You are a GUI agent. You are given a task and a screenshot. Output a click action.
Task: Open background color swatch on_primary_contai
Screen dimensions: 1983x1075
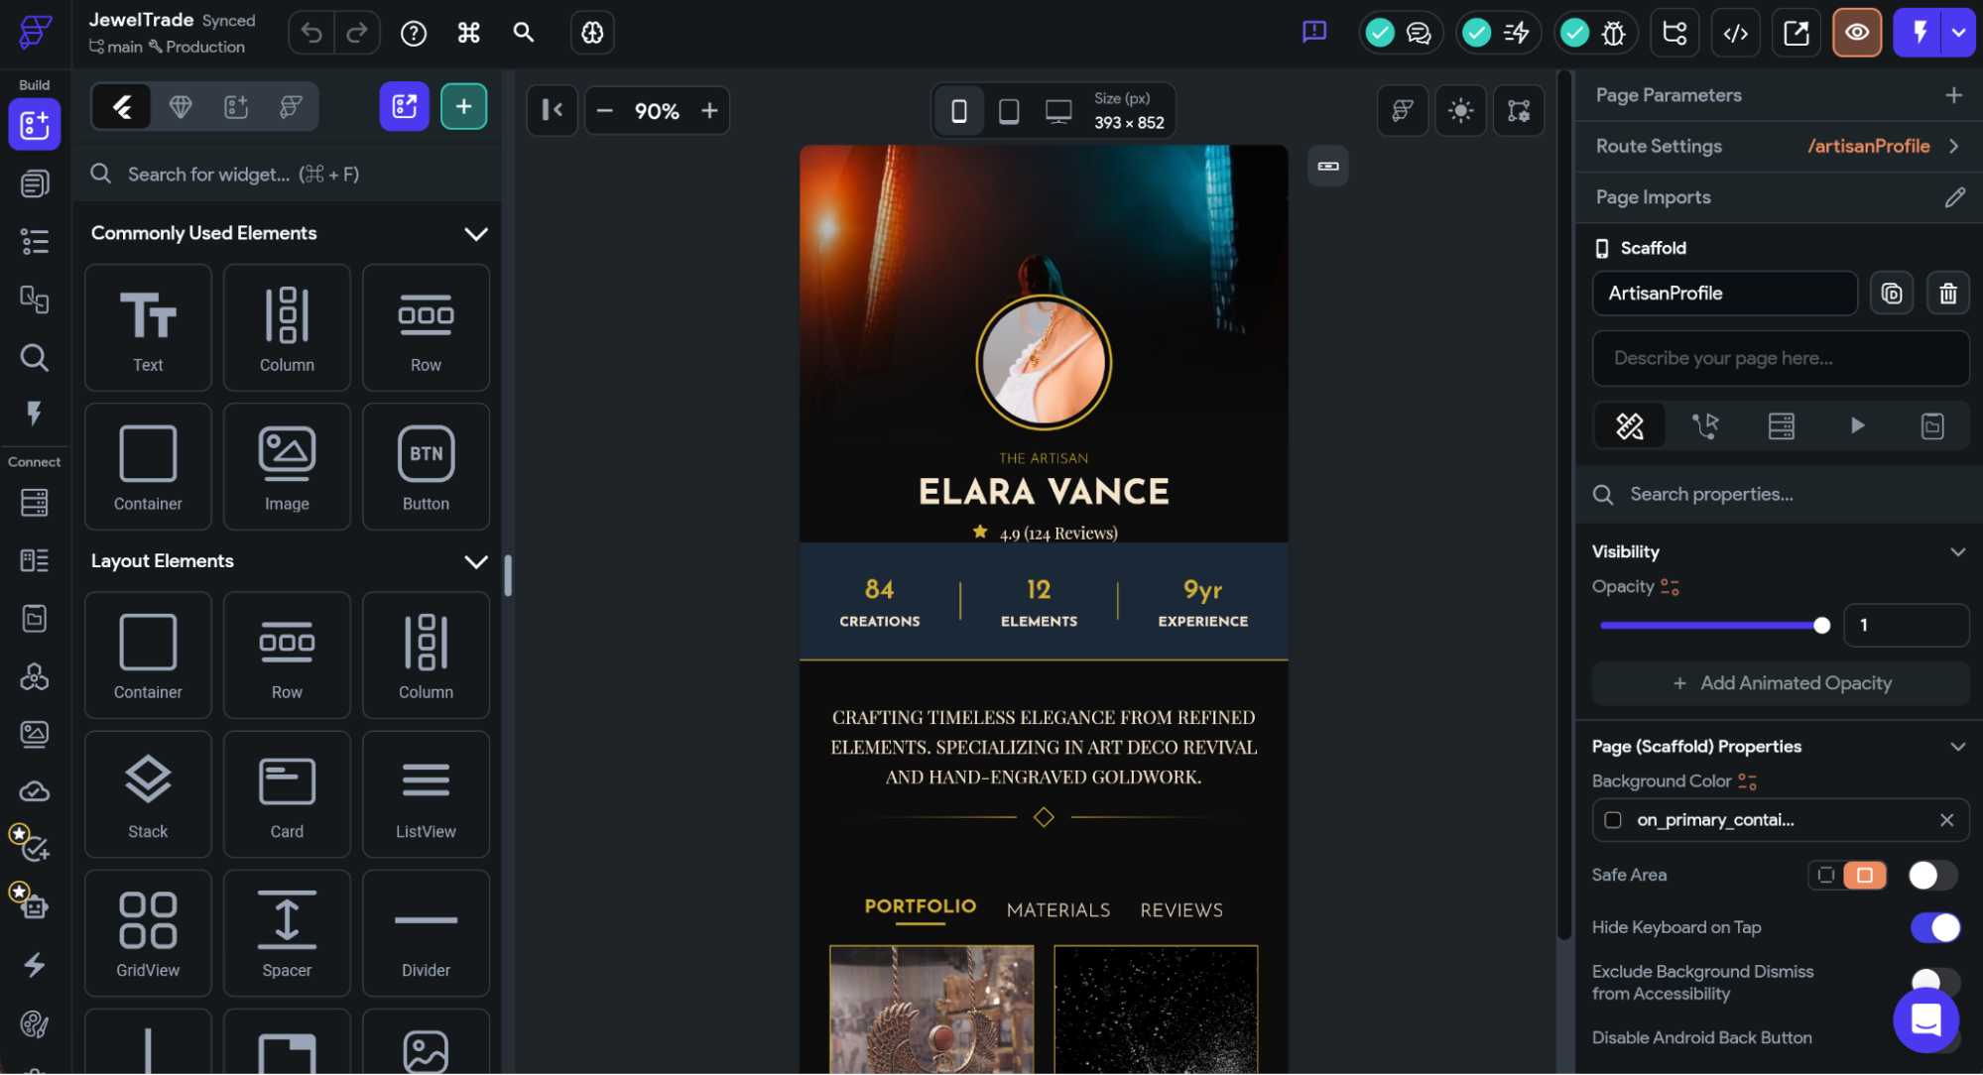(x=1613, y=820)
